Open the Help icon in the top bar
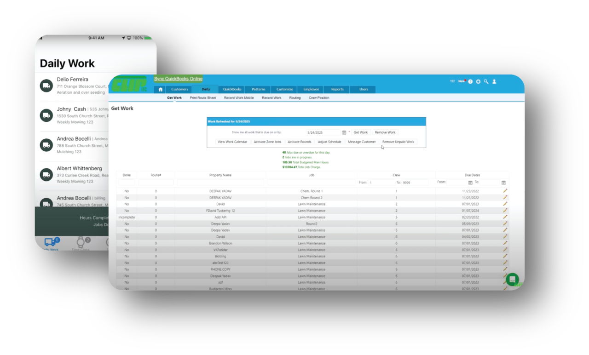 [x=470, y=81]
